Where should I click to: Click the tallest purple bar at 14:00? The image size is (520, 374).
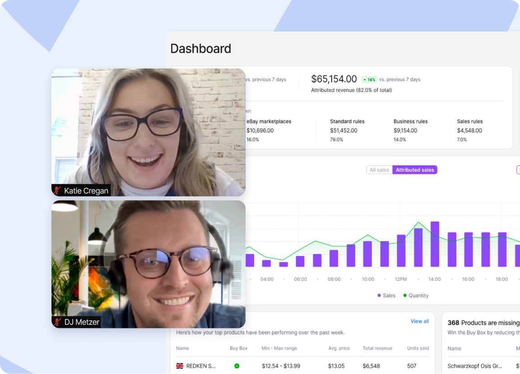pos(435,244)
